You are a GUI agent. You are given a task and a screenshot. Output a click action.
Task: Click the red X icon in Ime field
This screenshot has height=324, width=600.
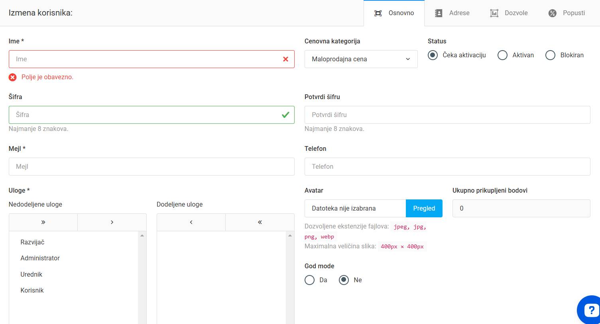point(285,59)
